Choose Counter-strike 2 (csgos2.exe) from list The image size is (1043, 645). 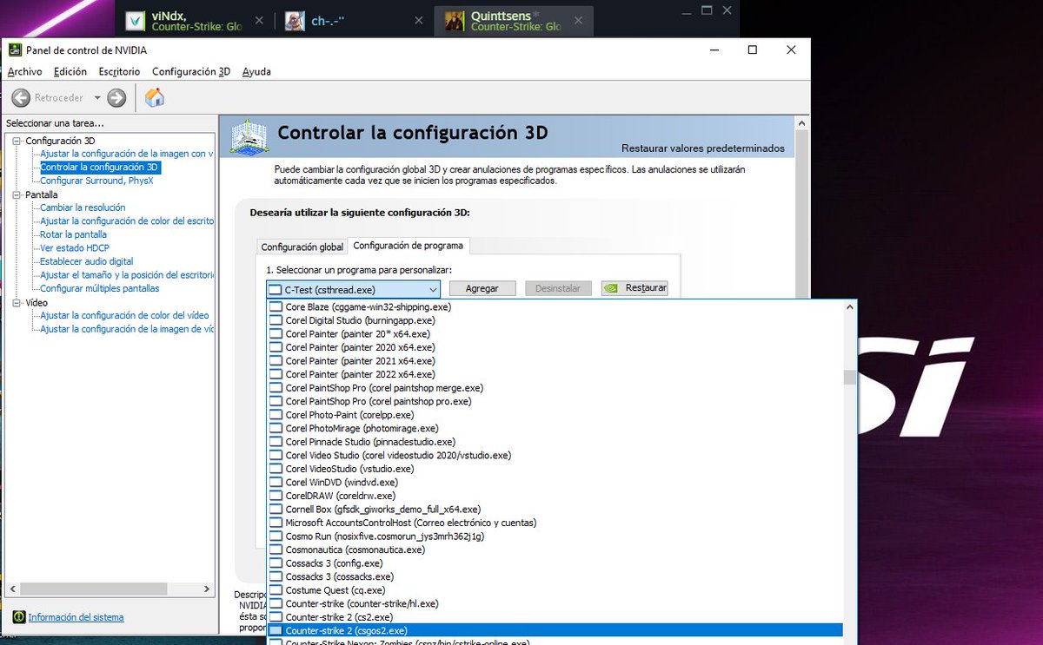[555, 630]
